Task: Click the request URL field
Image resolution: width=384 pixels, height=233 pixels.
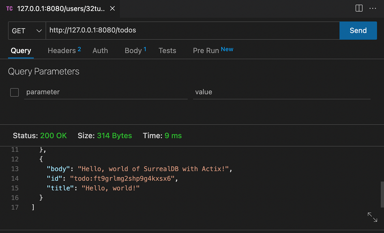Action: click(x=192, y=31)
